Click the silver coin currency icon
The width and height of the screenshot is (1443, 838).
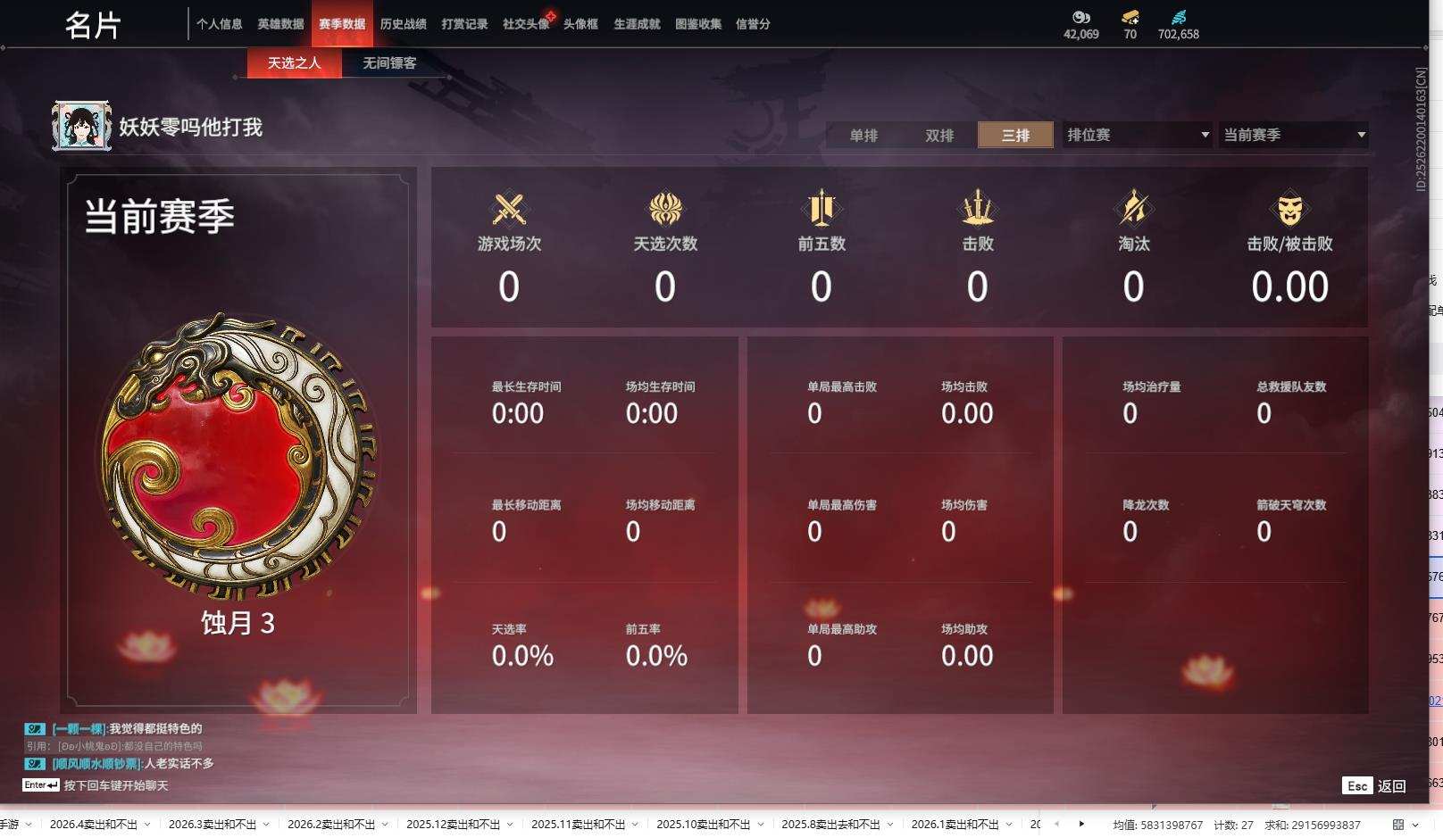1081,17
